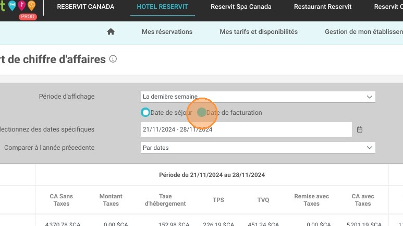This screenshot has width=403, height=226.
Task: Open the Période d'affichage dropdown
Action: tap(258, 97)
